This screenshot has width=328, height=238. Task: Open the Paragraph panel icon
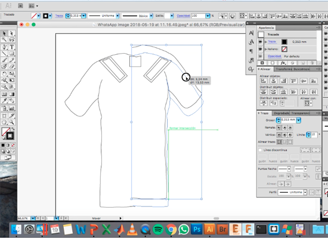(x=251, y=51)
